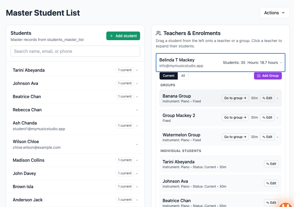The image size is (294, 207).
Task: Open the Actions dropdown menu
Action: pyautogui.click(x=275, y=12)
